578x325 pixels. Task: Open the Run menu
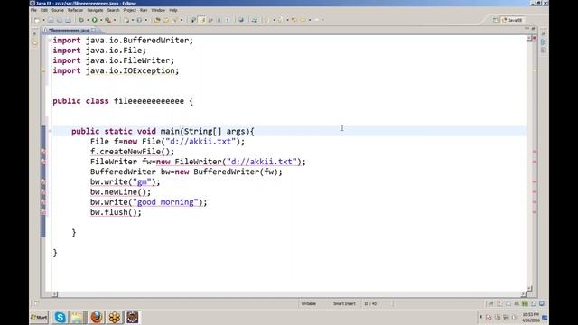(x=144, y=10)
